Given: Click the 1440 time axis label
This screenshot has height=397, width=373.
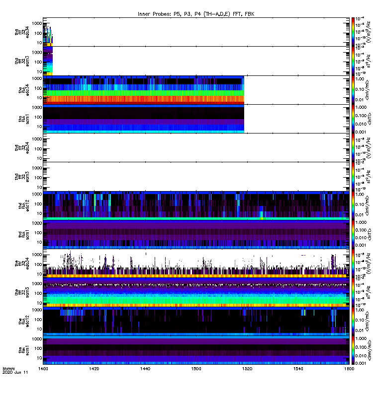Looking at the screenshot, I should 145,369.
